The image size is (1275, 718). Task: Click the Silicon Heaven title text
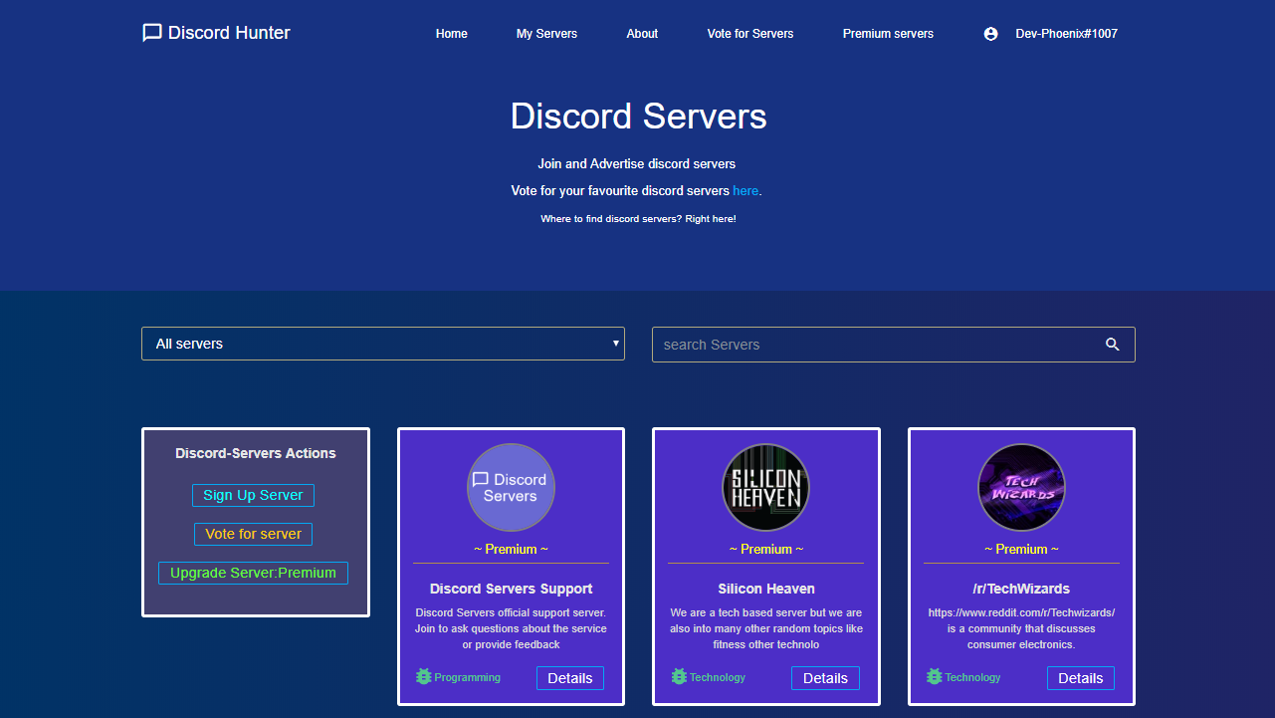point(766,589)
